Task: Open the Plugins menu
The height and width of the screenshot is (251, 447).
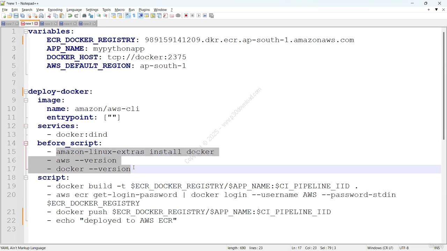Action: click(x=144, y=10)
